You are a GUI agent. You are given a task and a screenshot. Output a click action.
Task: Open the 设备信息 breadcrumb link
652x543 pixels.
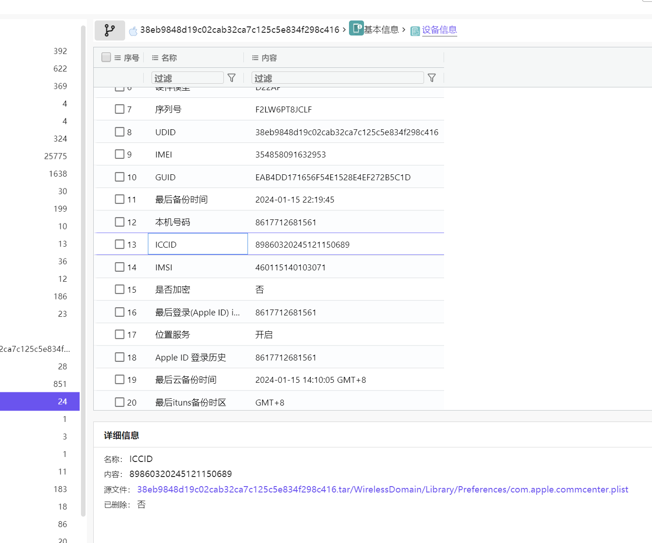(x=440, y=30)
